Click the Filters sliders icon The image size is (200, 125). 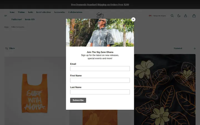(x=6, y=48)
